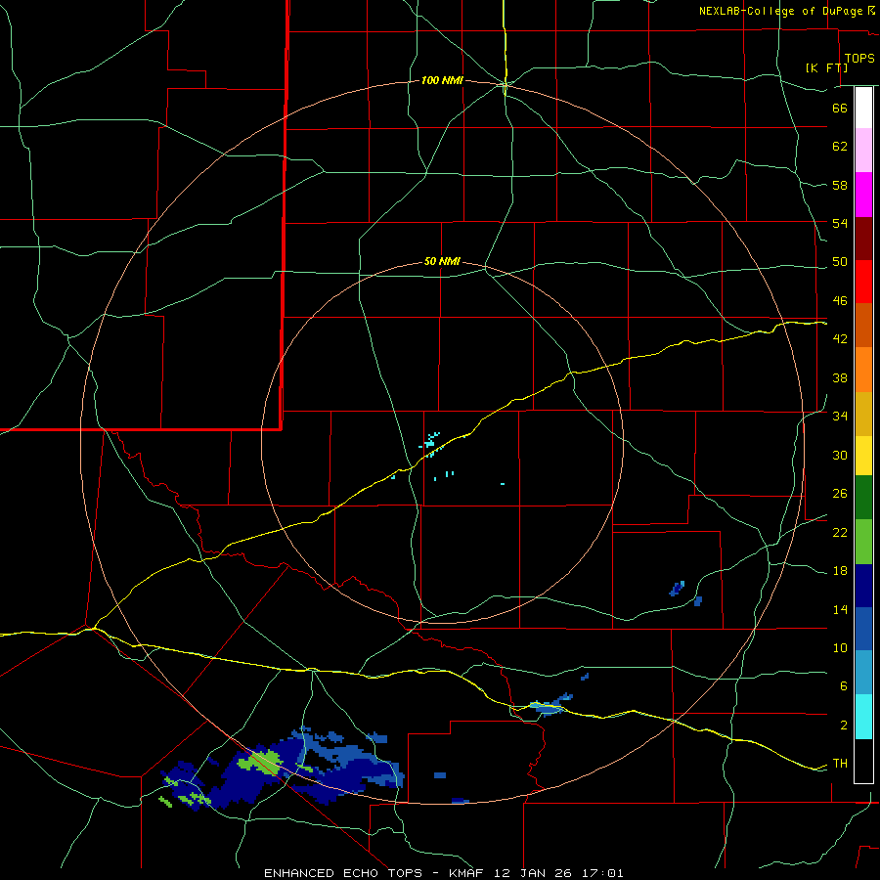Select the yellow 30-34 kft swatch
880x880 pixels.
[x=863, y=456]
